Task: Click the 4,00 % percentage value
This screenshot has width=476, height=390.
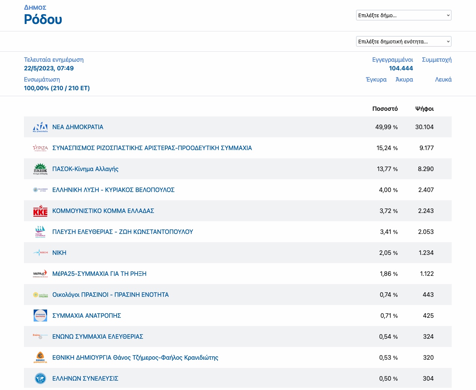Action: [389, 190]
